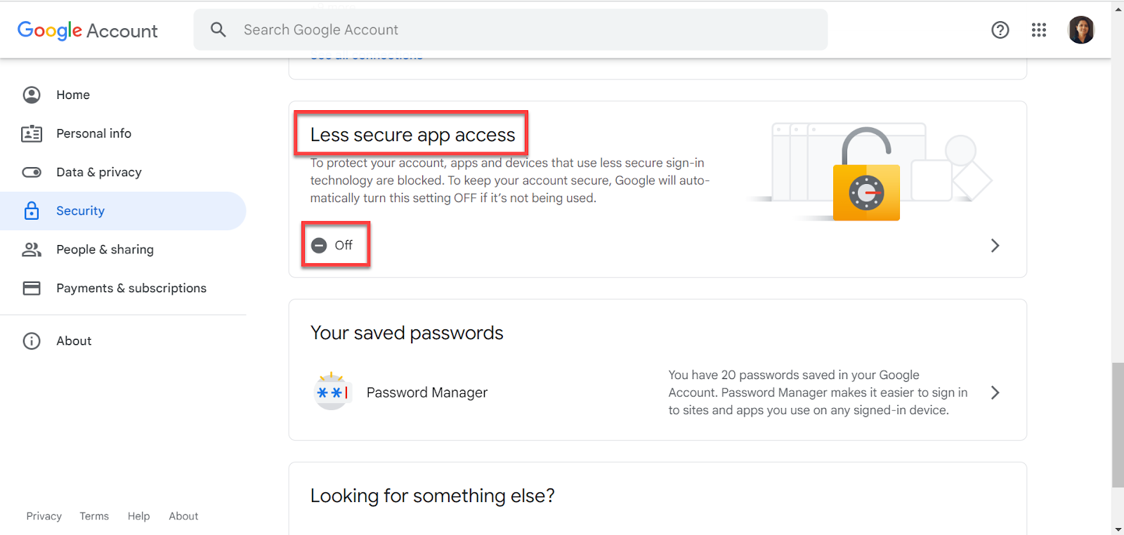This screenshot has height=535, width=1124.
Task: Click the Off status for less secure apps
Action: point(334,245)
